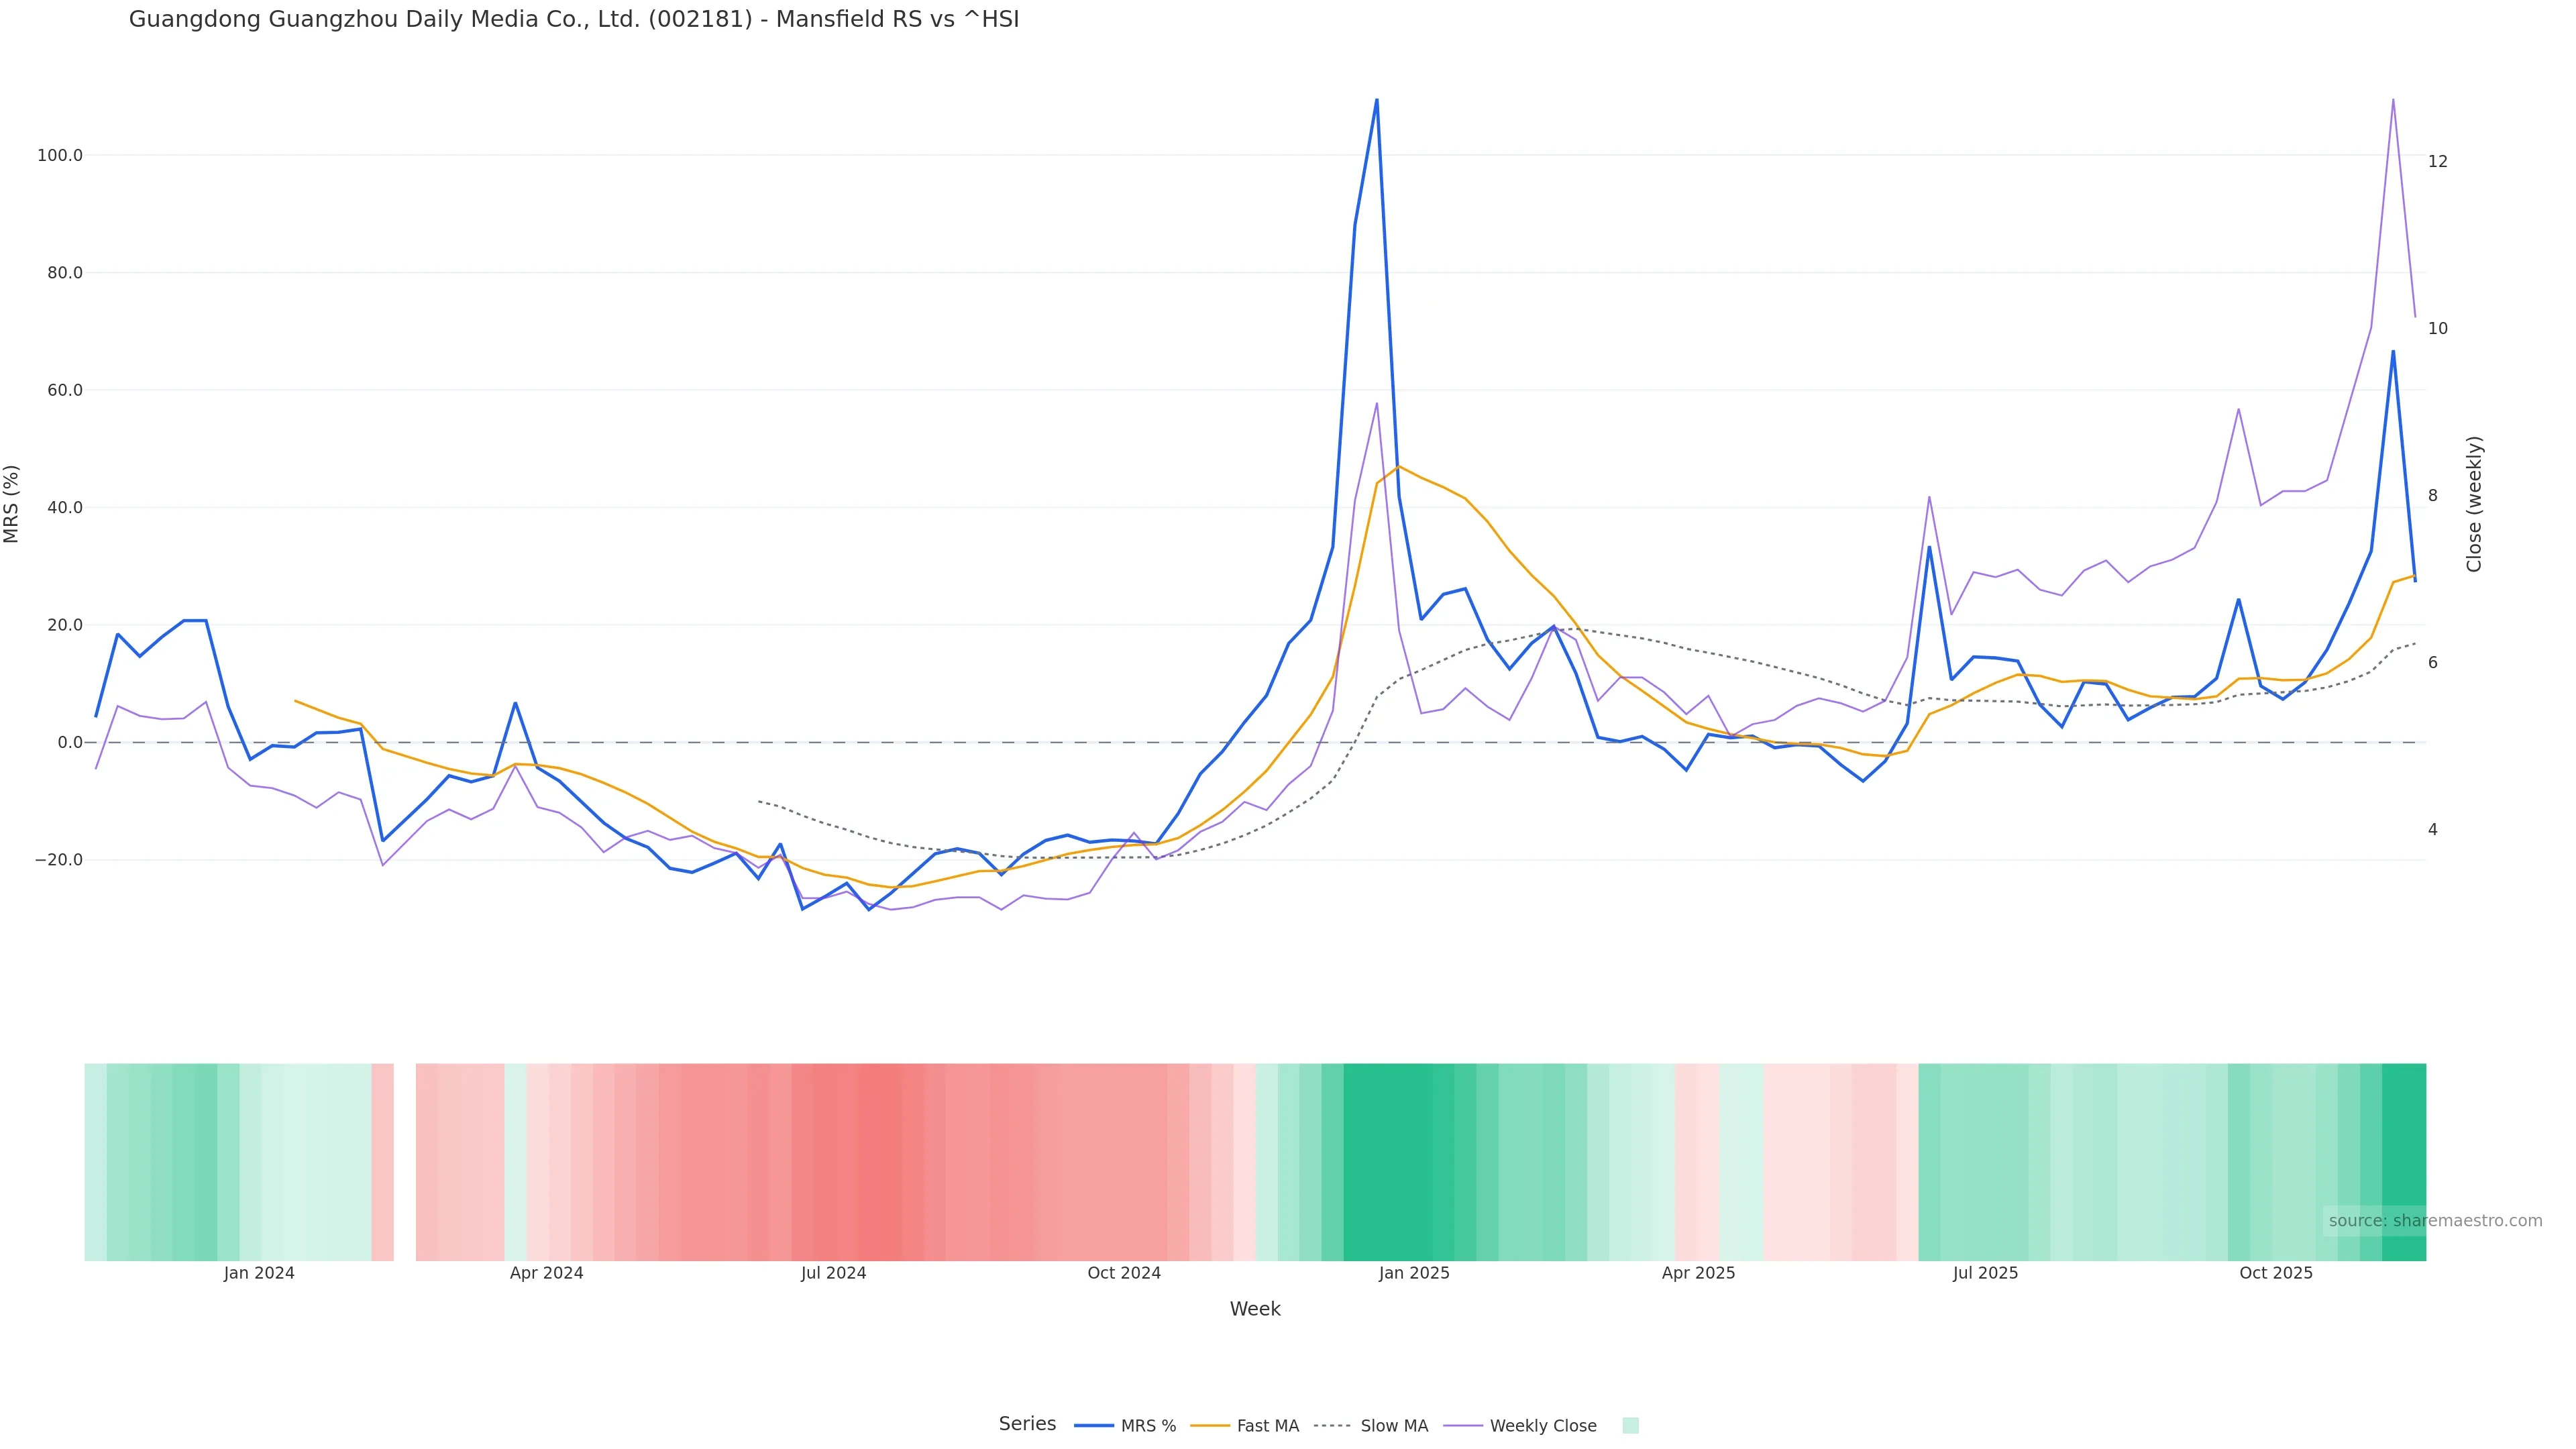The width and height of the screenshot is (2576, 1449).
Task: Click the −20.0 MRS axis tick label
Action: click(59, 860)
